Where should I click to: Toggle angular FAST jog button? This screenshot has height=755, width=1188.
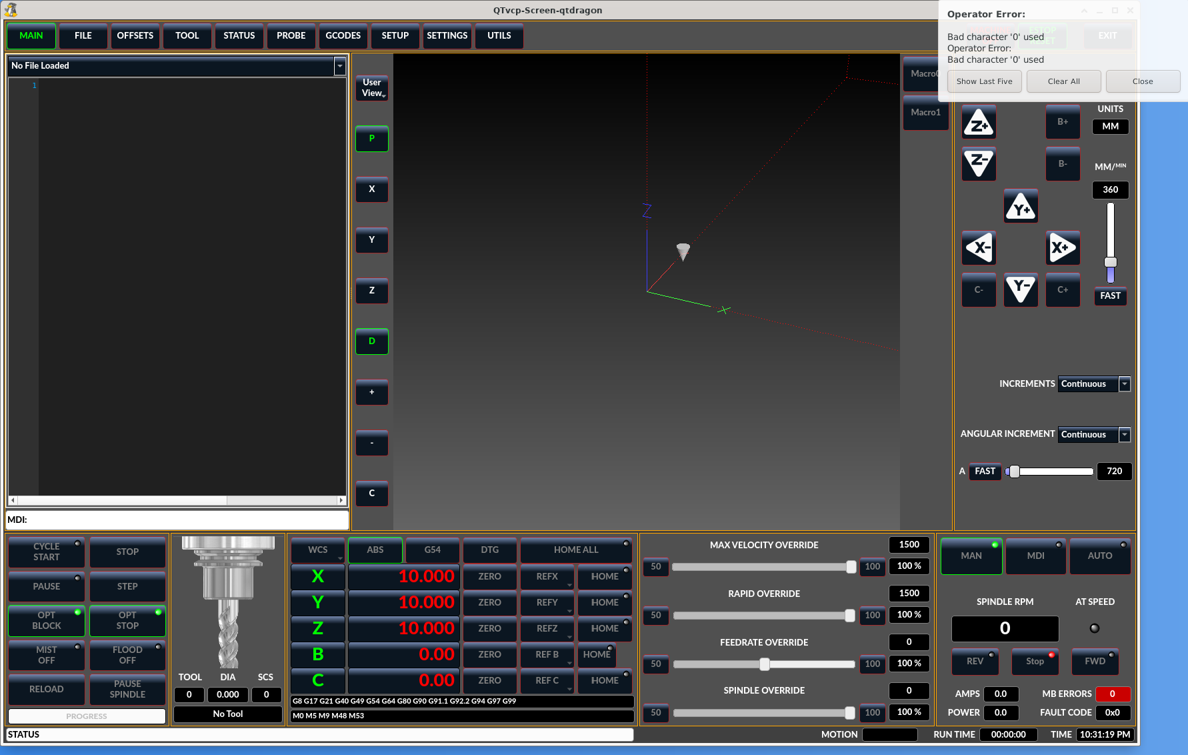(x=985, y=472)
